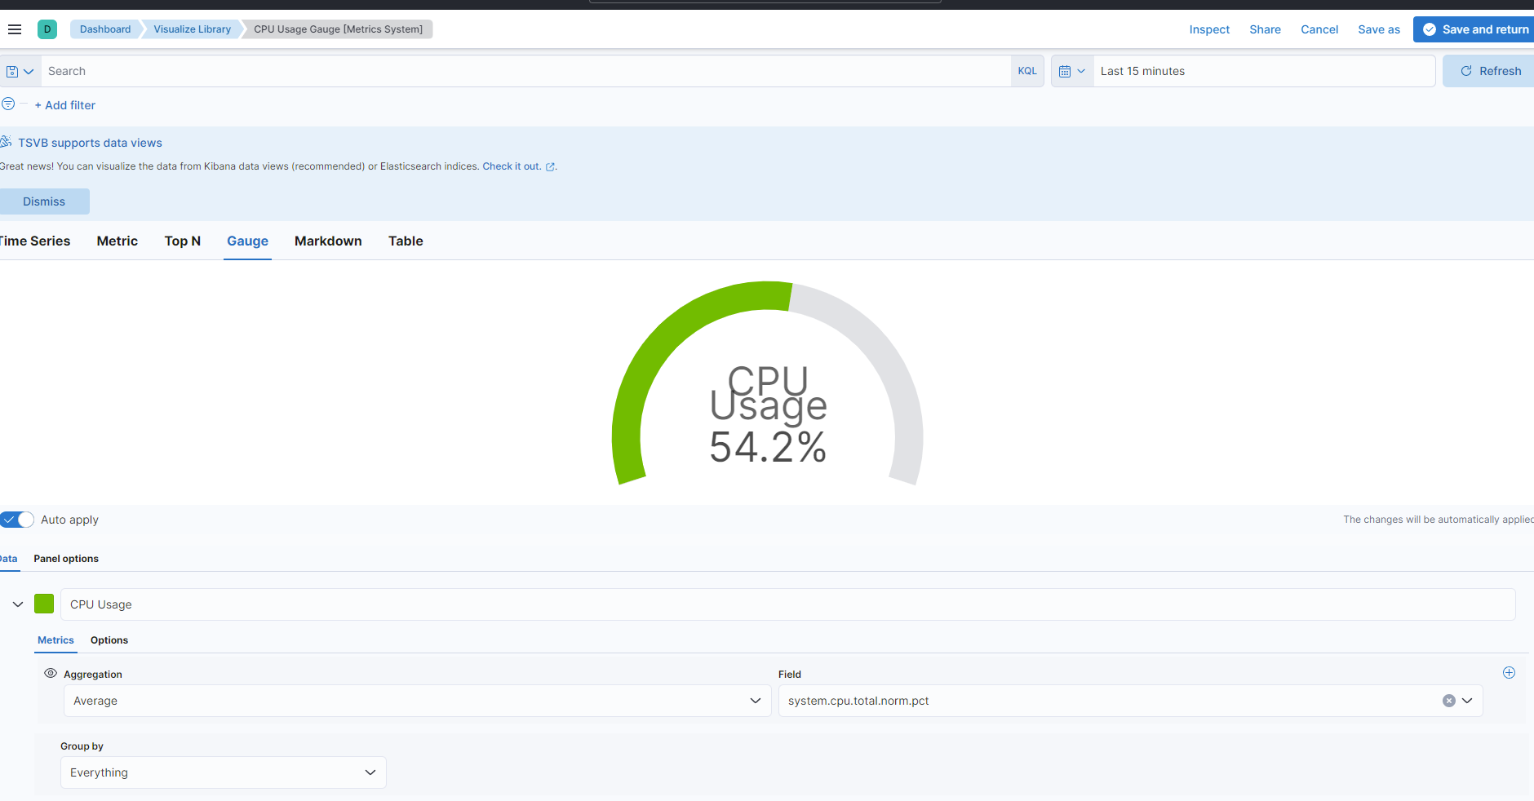Click the green CPU Usage color swatch
The width and height of the screenshot is (1534, 801).
44,604
